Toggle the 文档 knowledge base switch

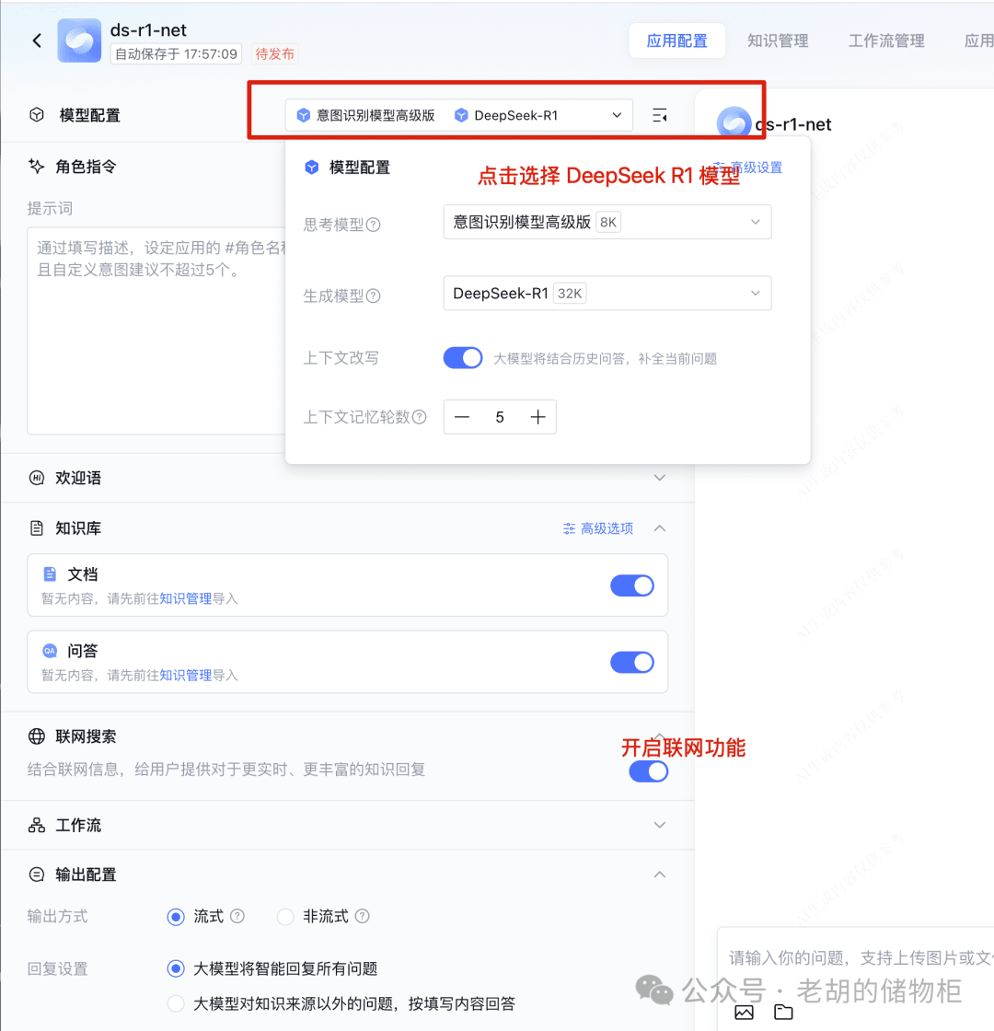point(632,585)
